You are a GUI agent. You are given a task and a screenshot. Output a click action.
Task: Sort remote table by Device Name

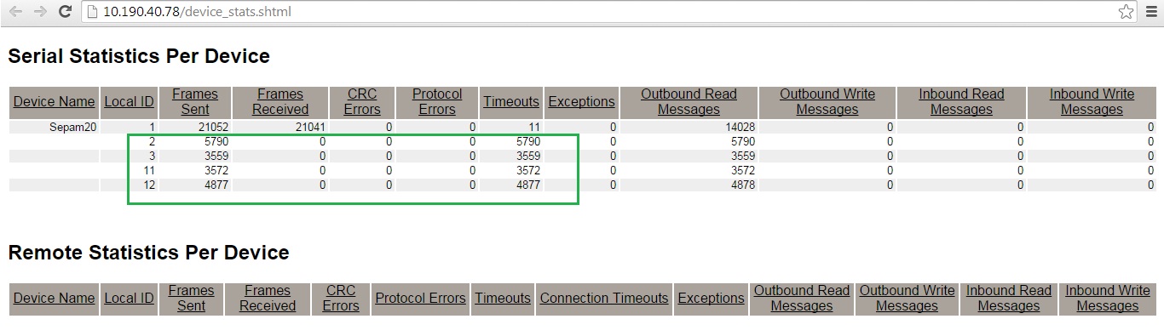(x=55, y=299)
